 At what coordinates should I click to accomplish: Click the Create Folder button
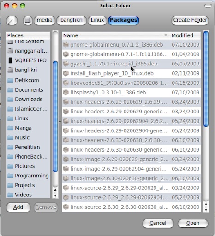[x=190, y=20]
